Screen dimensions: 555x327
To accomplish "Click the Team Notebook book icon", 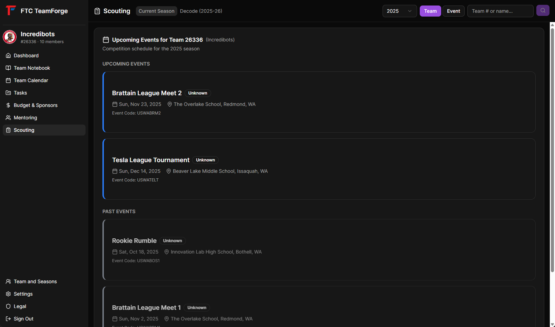I will 8,68.
